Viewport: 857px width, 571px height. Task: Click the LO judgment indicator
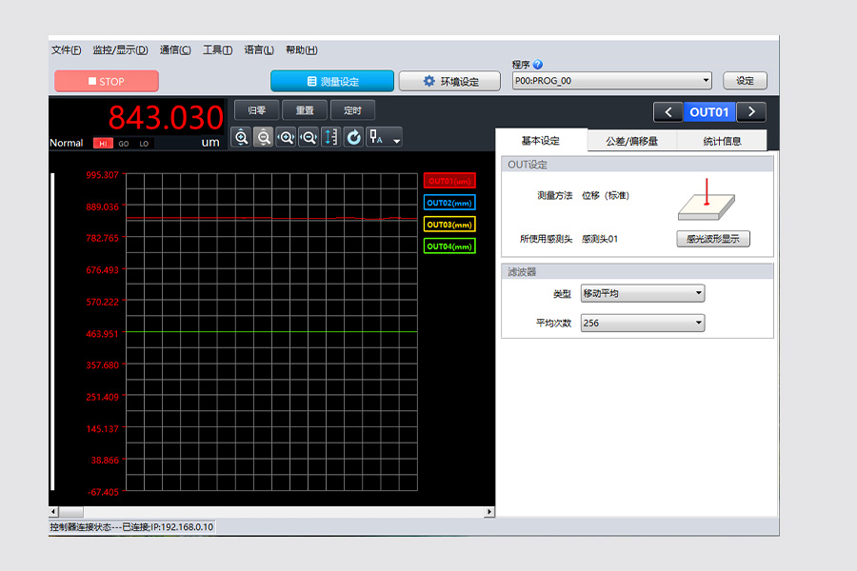[x=144, y=144]
